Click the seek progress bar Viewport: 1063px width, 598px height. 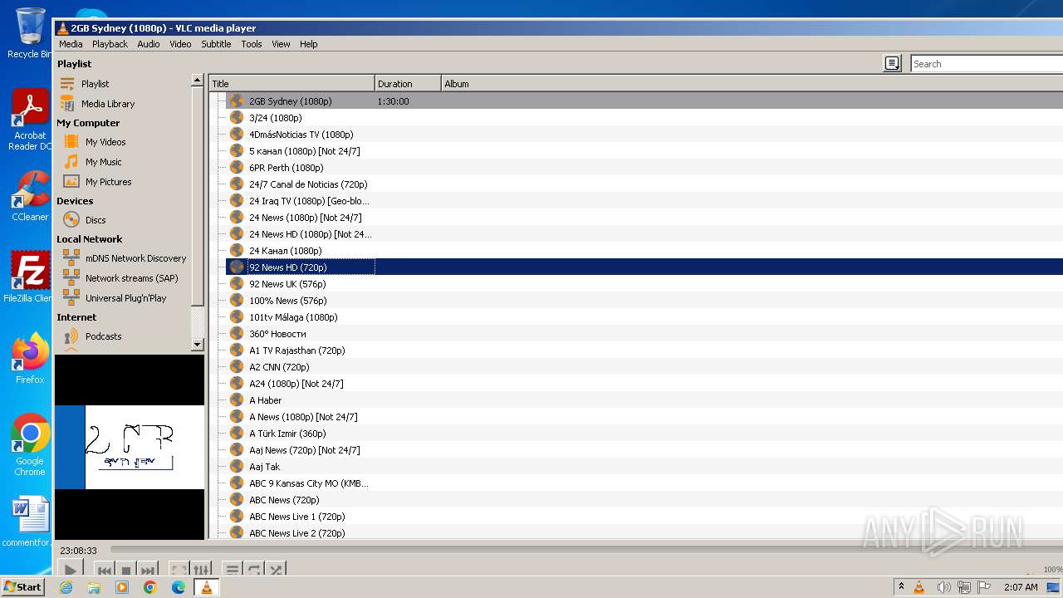[585, 550]
